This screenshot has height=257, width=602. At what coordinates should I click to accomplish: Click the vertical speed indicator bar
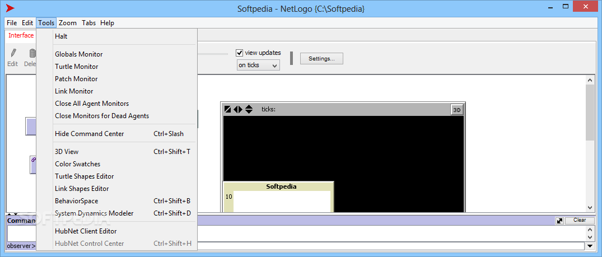291,58
